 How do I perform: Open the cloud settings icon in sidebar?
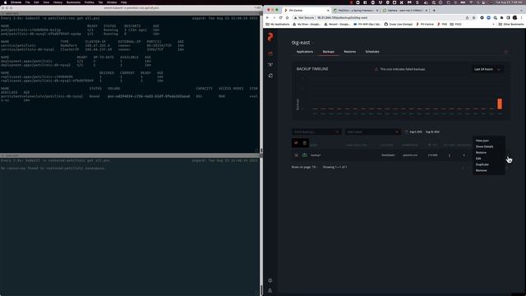[x=270, y=76]
